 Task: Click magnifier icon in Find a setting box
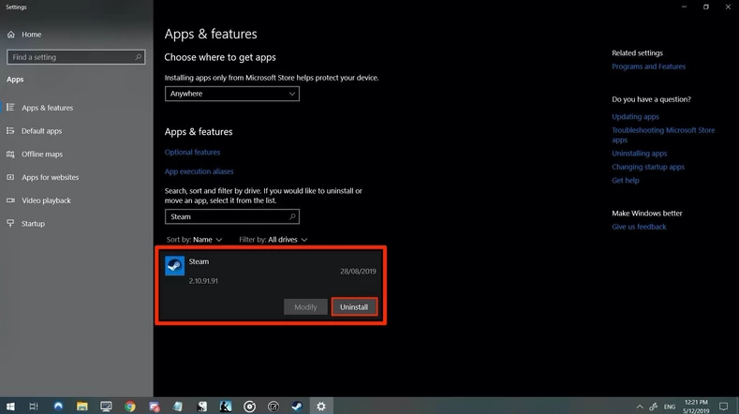[x=138, y=57]
